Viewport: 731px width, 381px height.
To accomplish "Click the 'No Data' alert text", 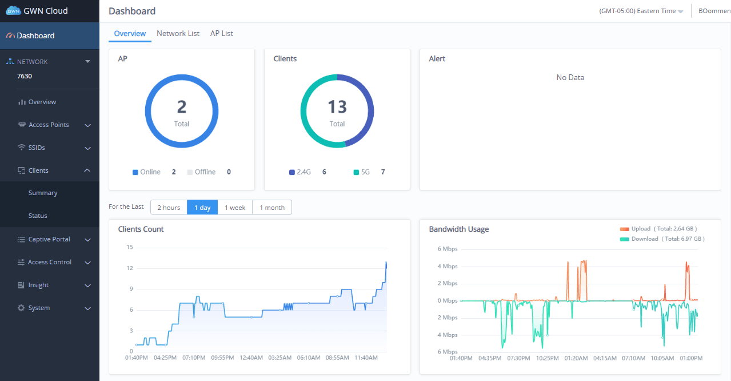I will pyautogui.click(x=570, y=77).
